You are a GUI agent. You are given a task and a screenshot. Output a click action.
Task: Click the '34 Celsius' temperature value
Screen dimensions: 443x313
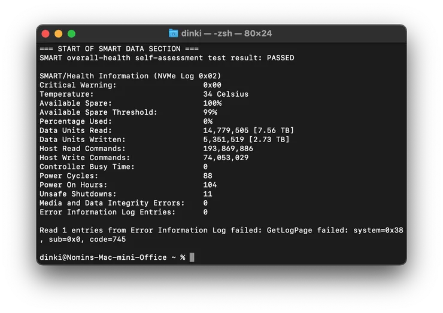click(226, 94)
